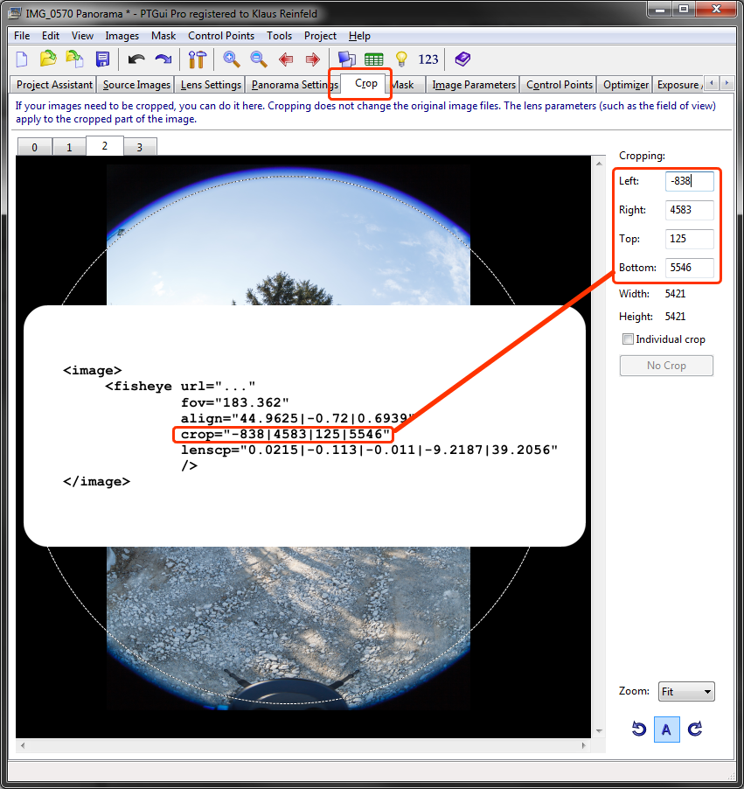Open the control point table icon

point(374,59)
